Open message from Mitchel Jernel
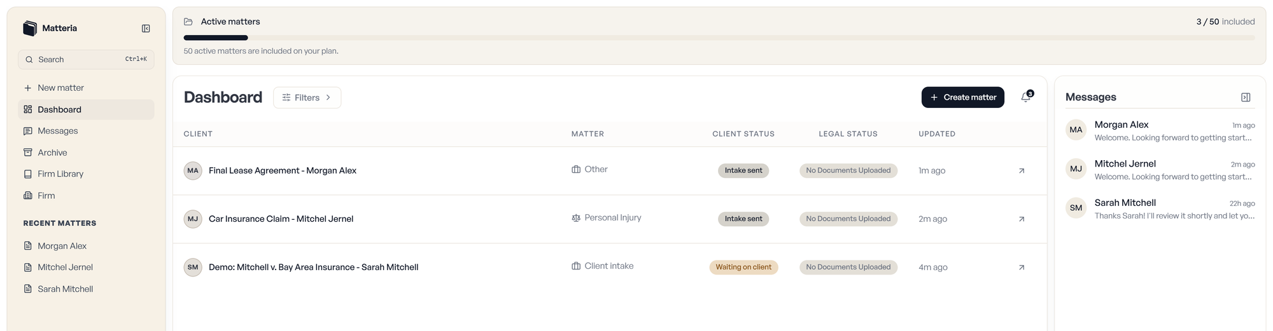This screenshot has height=331, width=1273. (1160, 170)
